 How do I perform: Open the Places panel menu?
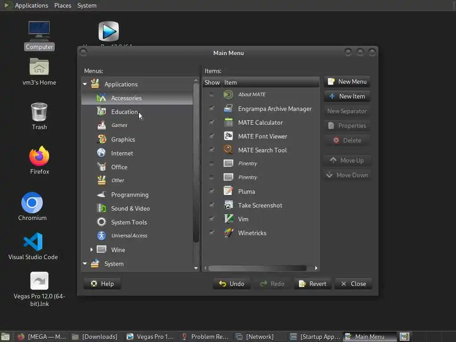pos(62,5)
